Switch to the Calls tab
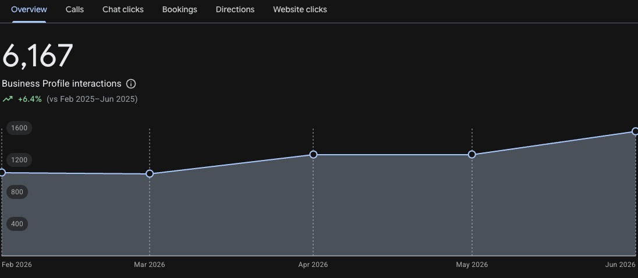The height and width of the screenshot is (278, 638). coord(75,9)
